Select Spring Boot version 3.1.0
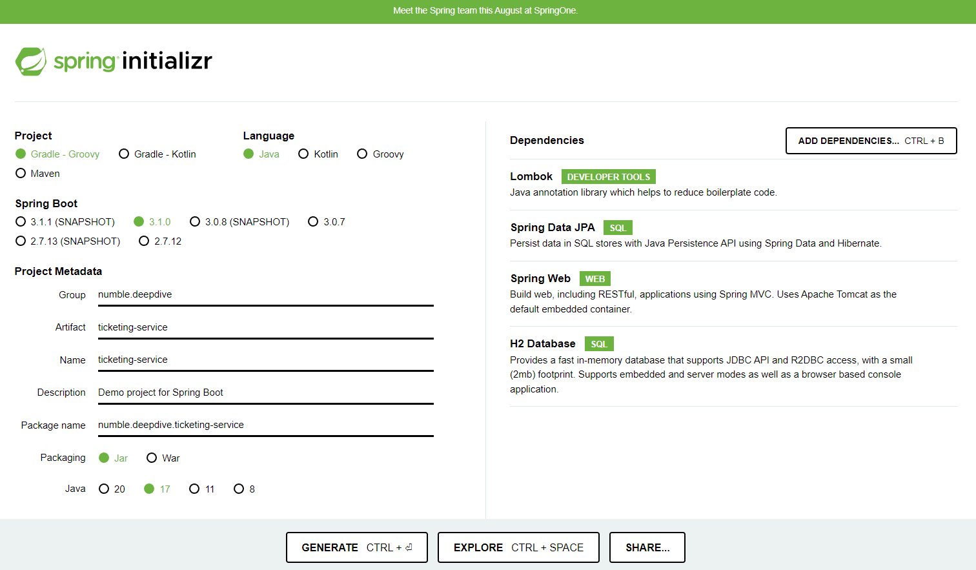This screenshot has height=570, width=976. point(152,221)
